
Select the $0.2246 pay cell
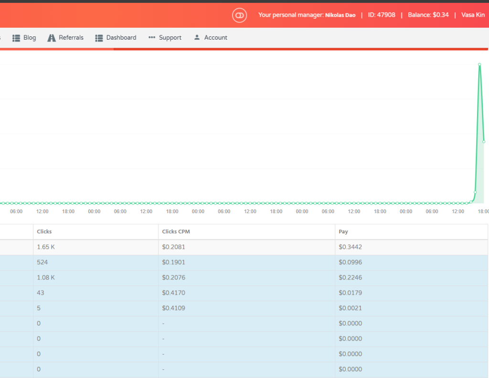[411, 278]
